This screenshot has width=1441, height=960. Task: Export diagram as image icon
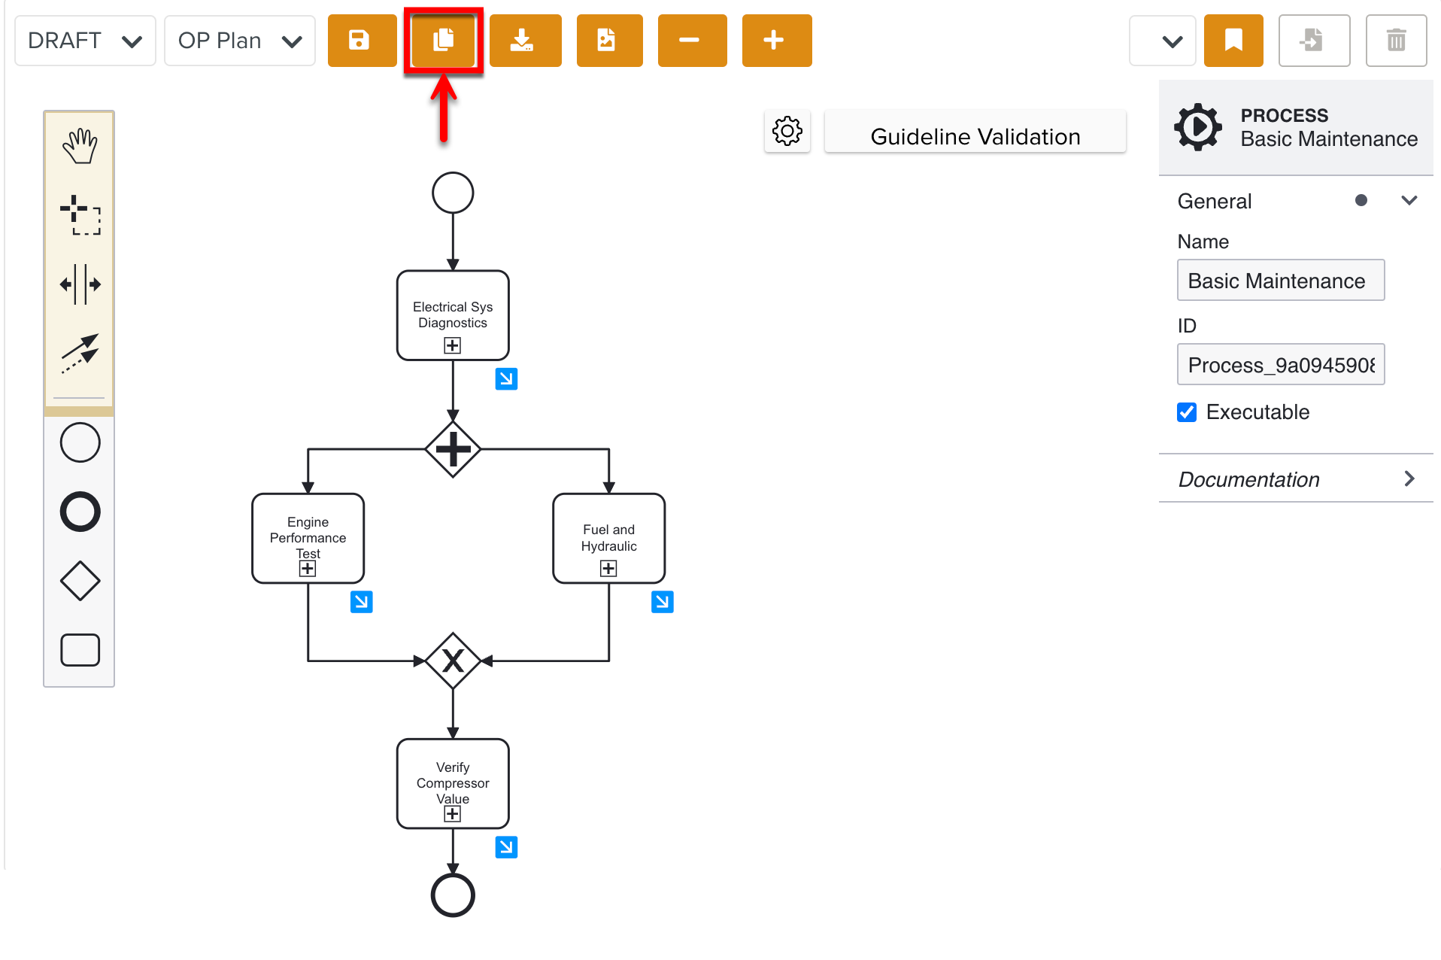coord(608,41)
